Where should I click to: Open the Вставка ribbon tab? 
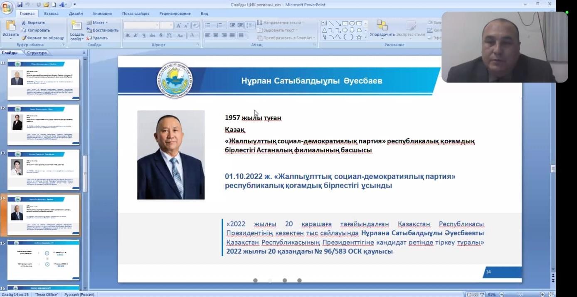pyautogui.click(x=51, y=14)
